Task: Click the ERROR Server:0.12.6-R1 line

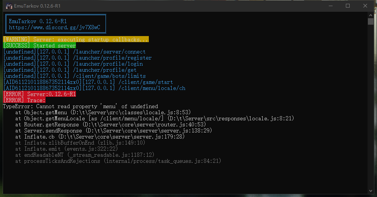Action: click(x=39, y=94)
